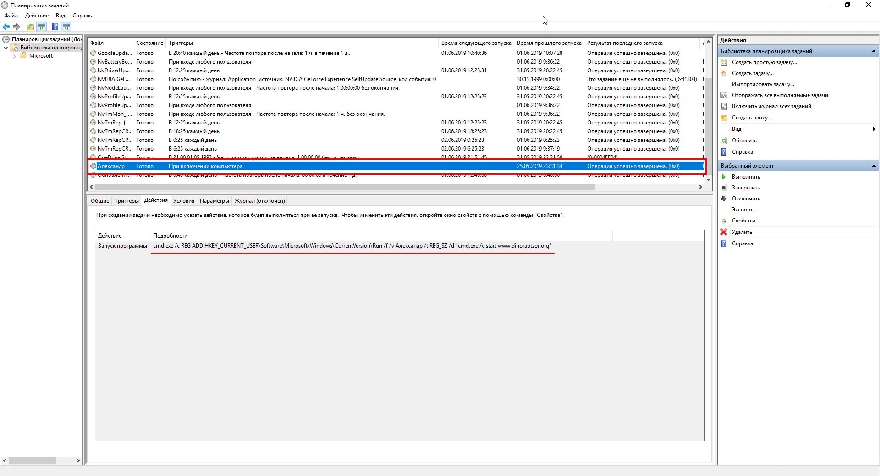Click the Help icon in the Library section
880x476 pixels.
coord(724,152)
